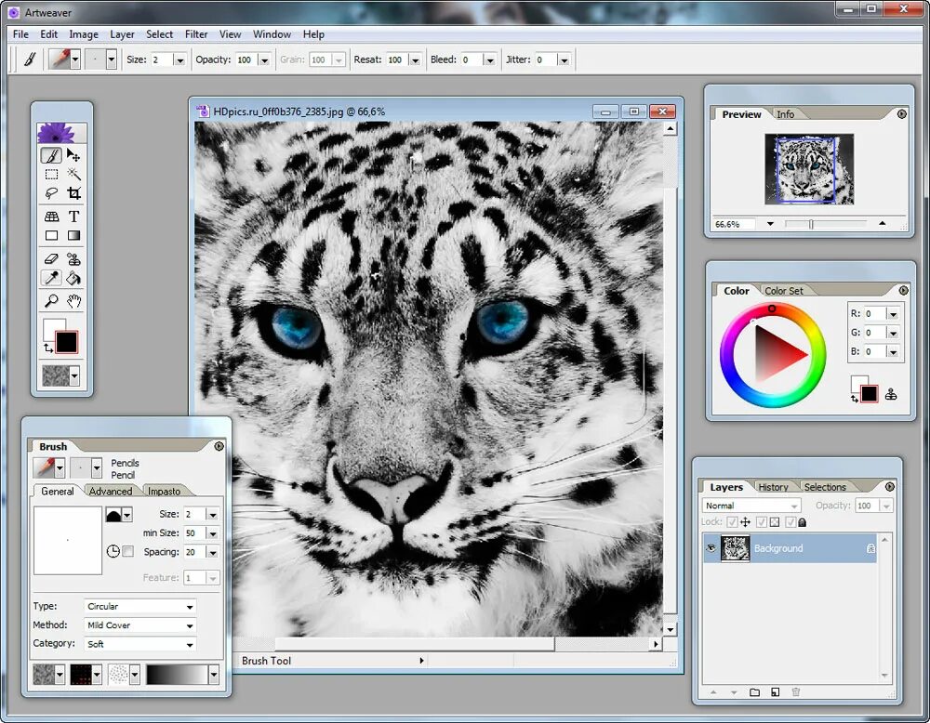Create new layer group folder
This screenshot has width=930, height=723.
click(754, 692)
